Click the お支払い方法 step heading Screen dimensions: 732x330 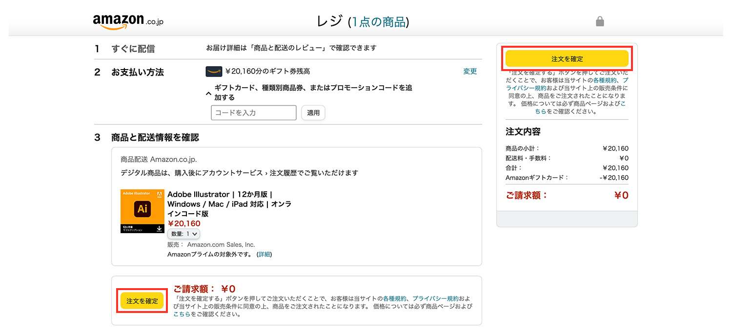tap(138, 72)
